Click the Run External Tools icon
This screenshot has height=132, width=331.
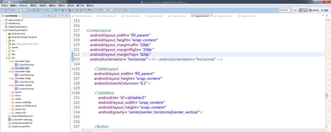(70, 10)
